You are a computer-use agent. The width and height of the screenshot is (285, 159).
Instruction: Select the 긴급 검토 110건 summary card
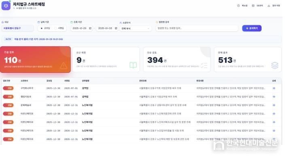click(35, 60)
